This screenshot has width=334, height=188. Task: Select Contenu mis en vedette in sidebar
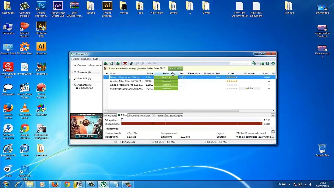click(88, 66)
